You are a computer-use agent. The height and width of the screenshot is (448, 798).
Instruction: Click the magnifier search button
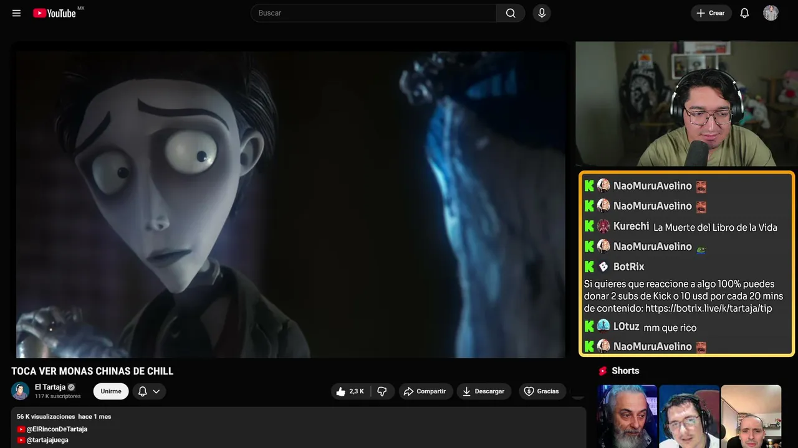[x=511, y=13]
